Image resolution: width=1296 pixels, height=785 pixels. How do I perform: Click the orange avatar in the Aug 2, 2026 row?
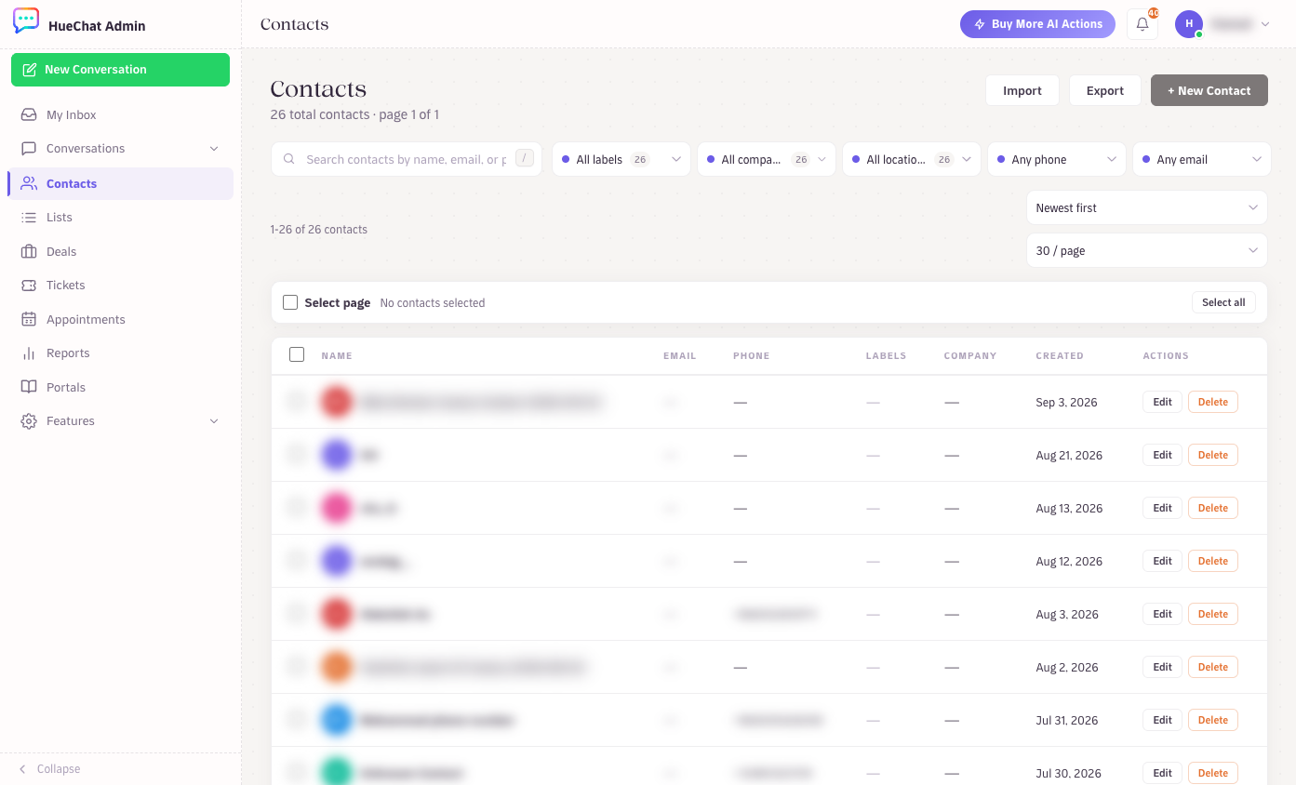point(337,667)
